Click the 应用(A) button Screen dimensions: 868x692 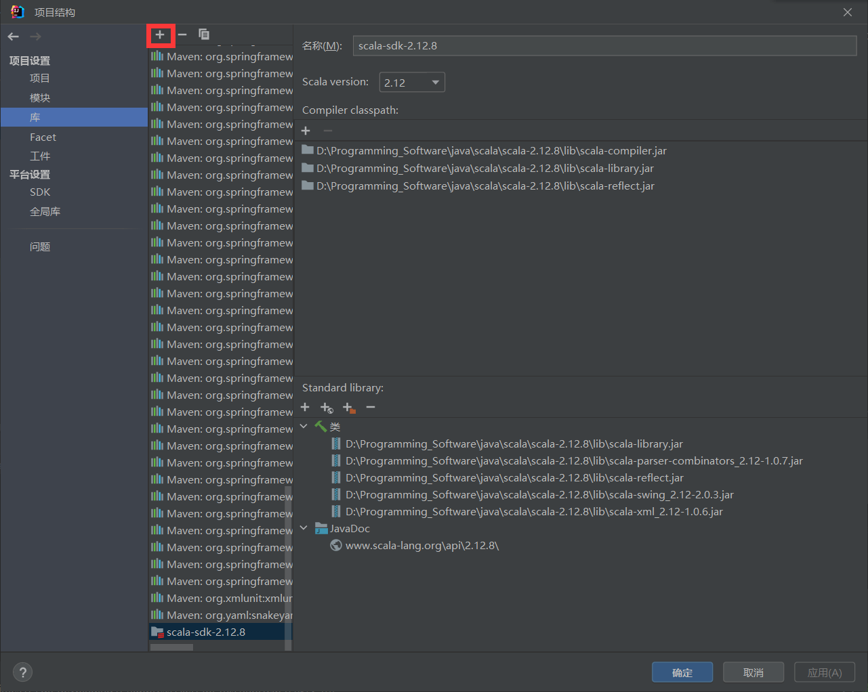click(x=825, y=672)
